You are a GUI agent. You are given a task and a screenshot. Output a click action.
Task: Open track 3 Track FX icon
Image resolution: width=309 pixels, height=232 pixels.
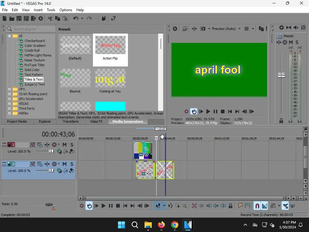[x=54, y=164]
